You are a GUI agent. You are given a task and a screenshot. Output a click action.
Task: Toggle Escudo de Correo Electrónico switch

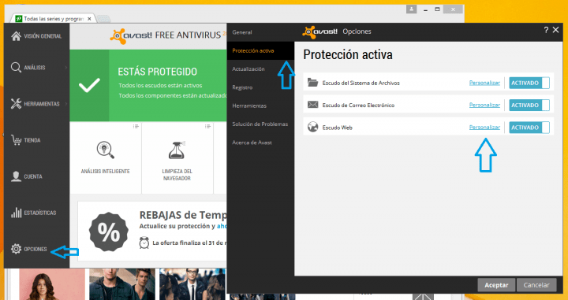click(529, 106)
